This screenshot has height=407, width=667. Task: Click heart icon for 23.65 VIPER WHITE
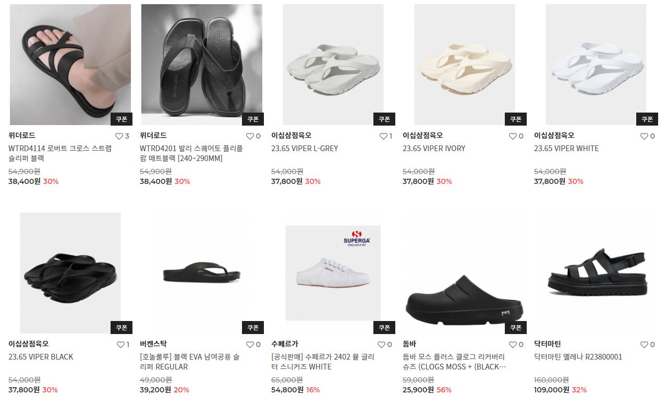coord(644,136)
